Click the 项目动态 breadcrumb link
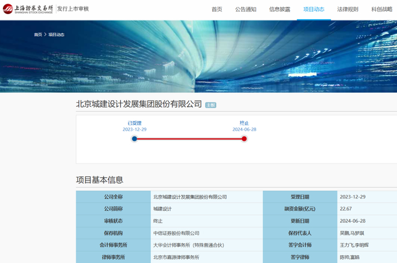 tap(56, 35)
